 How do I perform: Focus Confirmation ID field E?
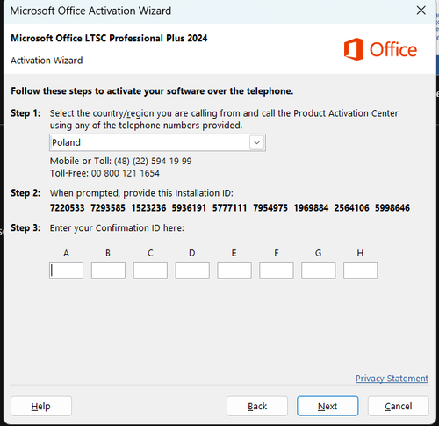(x=234, y=271)
